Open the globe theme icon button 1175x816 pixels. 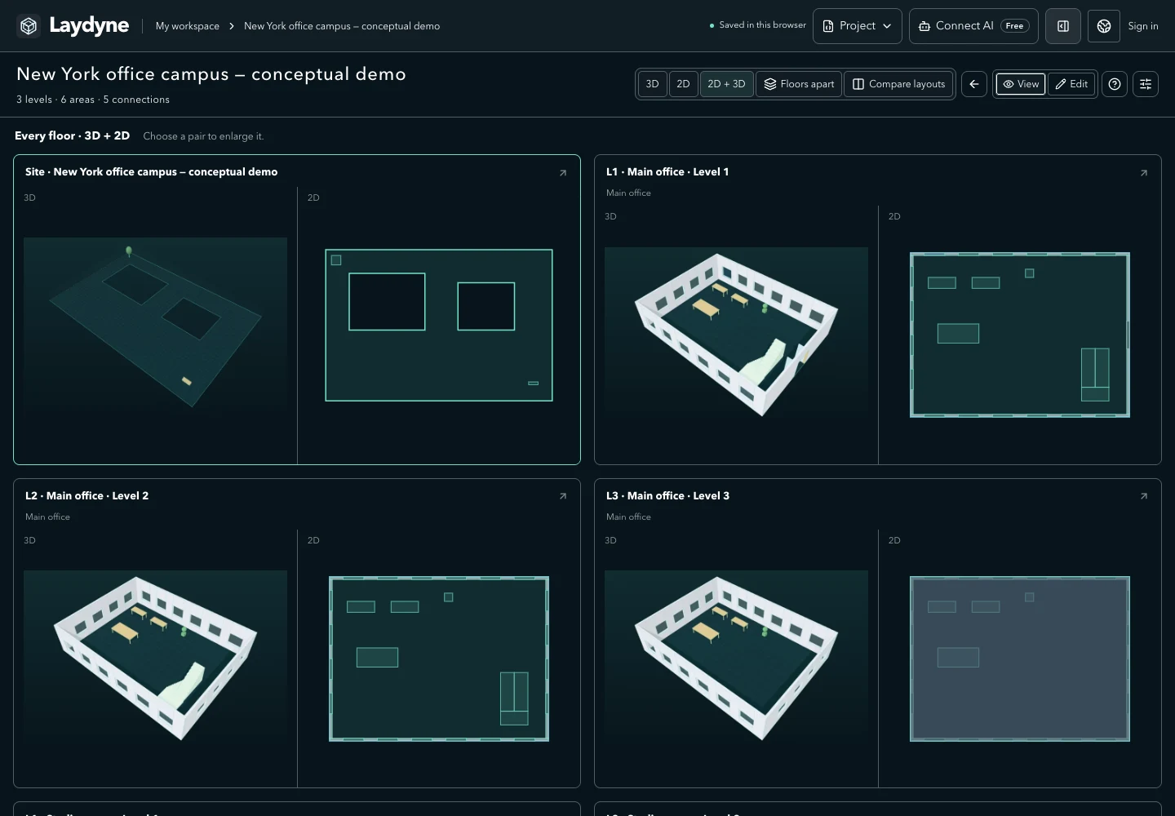click(1104, 26)
